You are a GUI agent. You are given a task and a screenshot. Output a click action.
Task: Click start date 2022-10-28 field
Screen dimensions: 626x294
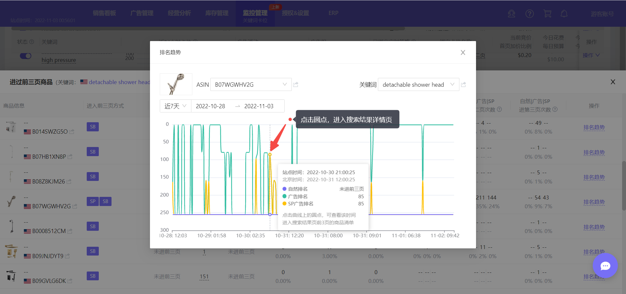tap(211, 106)
